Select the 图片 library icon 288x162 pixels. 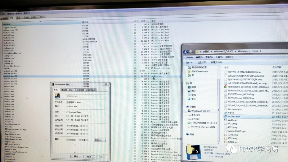189,91
